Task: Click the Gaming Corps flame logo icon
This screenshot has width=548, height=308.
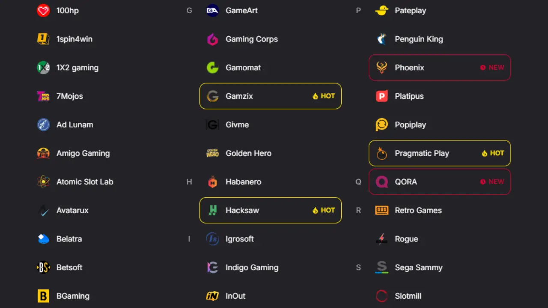Action: coord(212,39)
